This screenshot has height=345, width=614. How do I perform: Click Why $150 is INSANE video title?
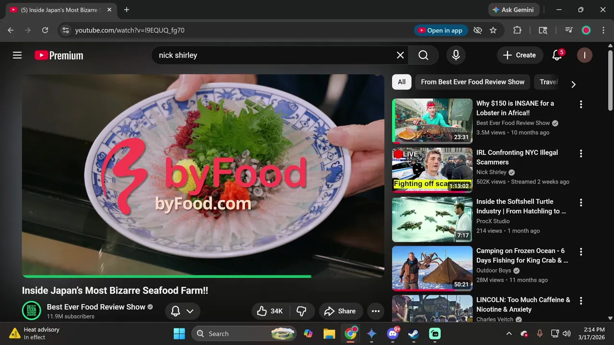tap(515, 108)
